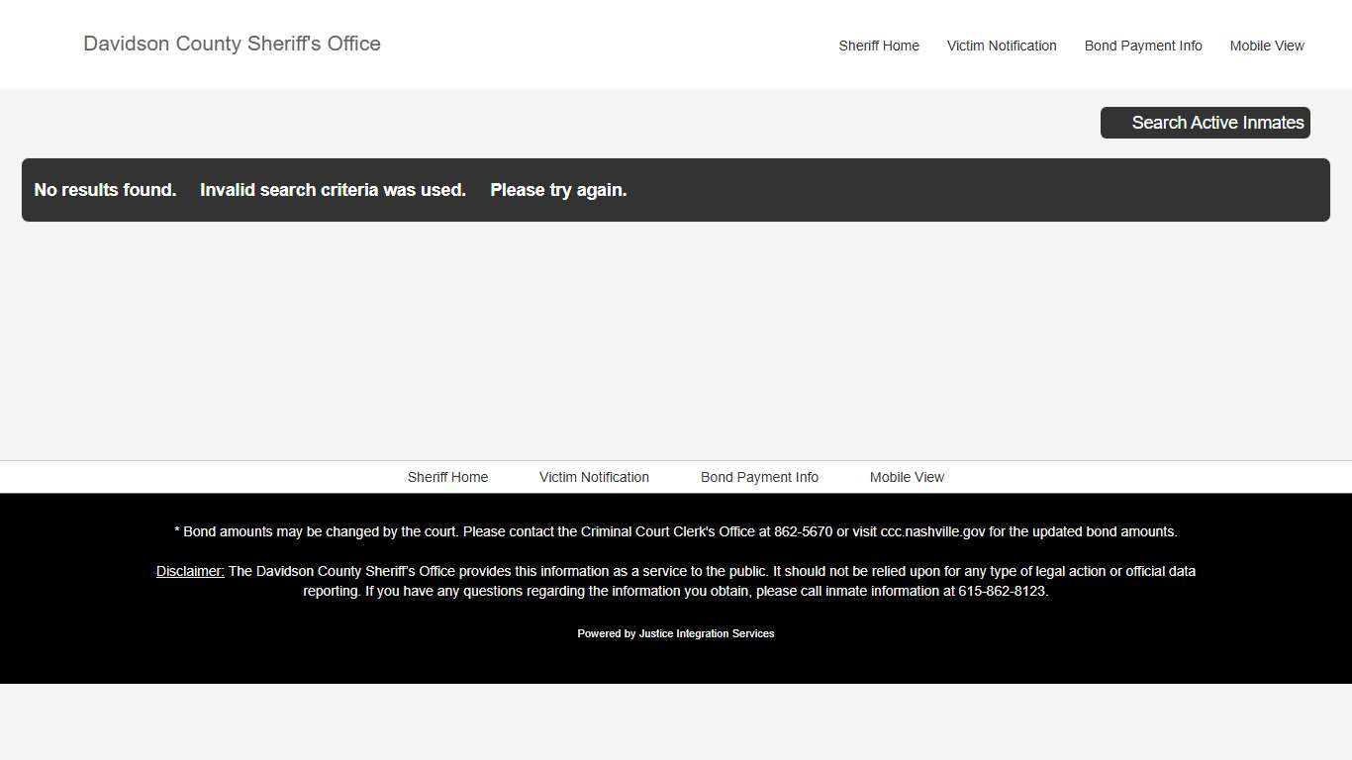The height and width of the screenshot is (760, 1352).
Task: Click the No results found message bar
Action: 105,190
